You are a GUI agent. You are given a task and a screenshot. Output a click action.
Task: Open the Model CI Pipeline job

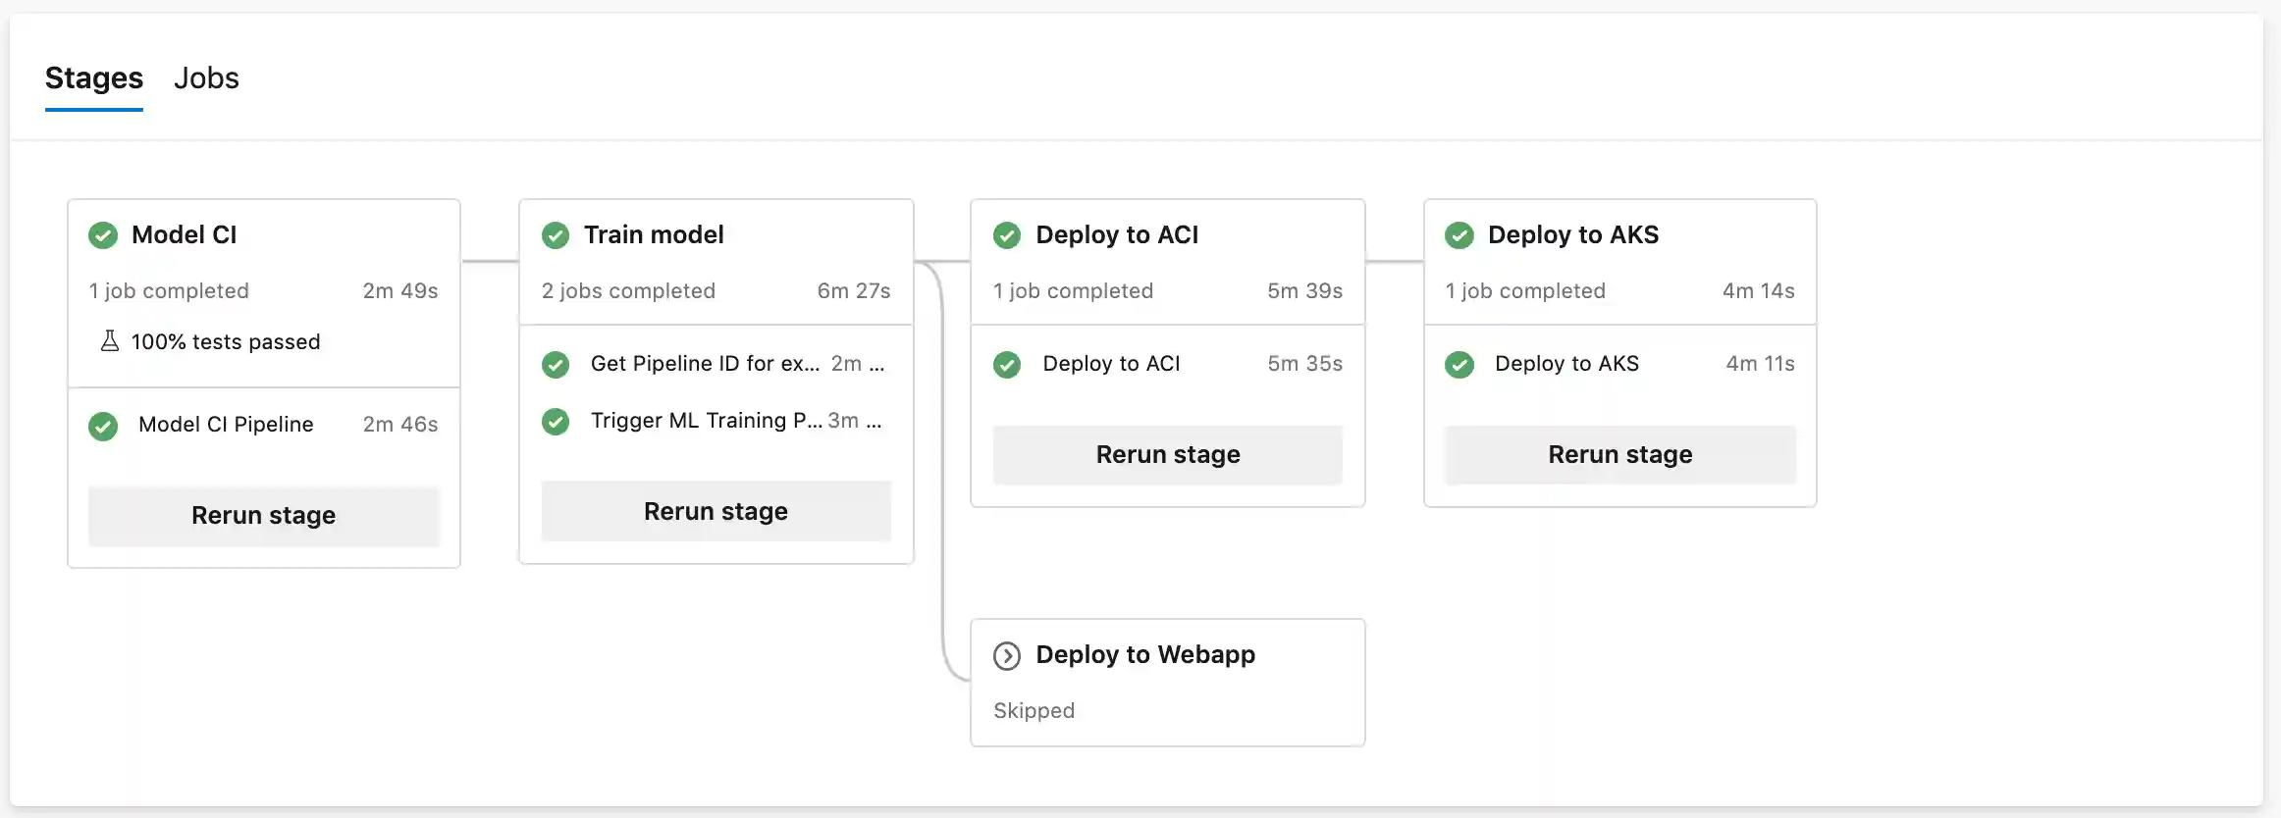(226, 425)
